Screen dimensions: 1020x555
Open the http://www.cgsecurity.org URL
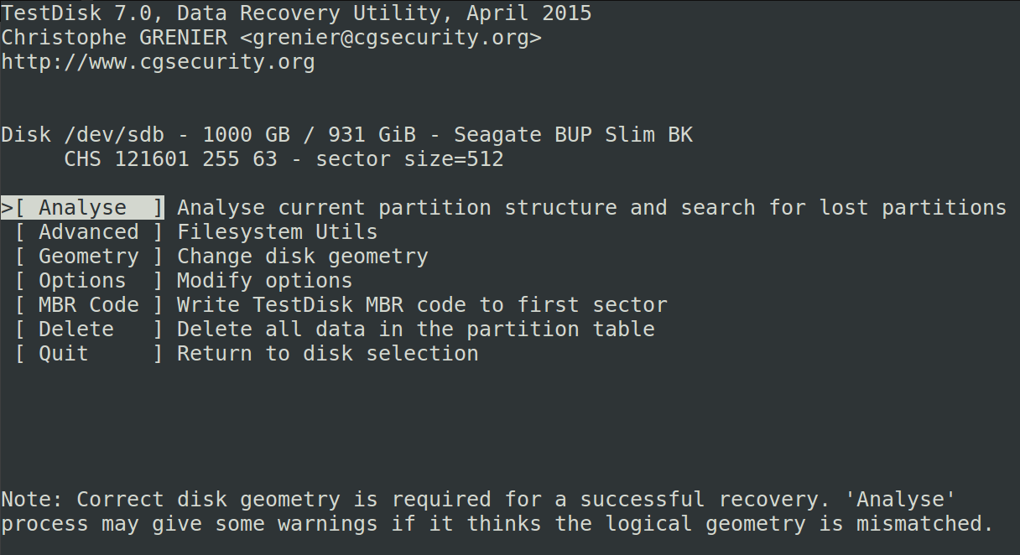pyautogui.click(x=158, y=62)
